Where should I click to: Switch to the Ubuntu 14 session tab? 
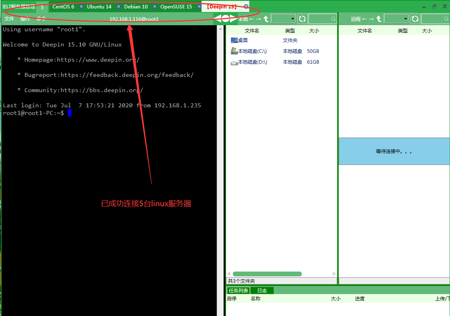coord(99,6)
